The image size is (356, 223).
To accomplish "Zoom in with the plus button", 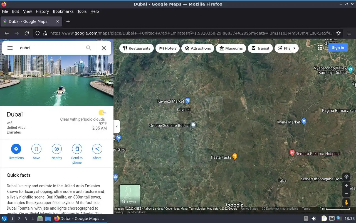I will tap(346, 186).
